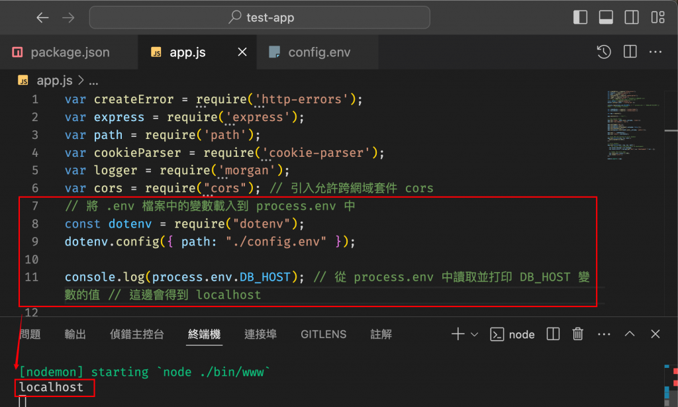Open terminal panel more actions
Screen dimensions: 678x407
604,334
